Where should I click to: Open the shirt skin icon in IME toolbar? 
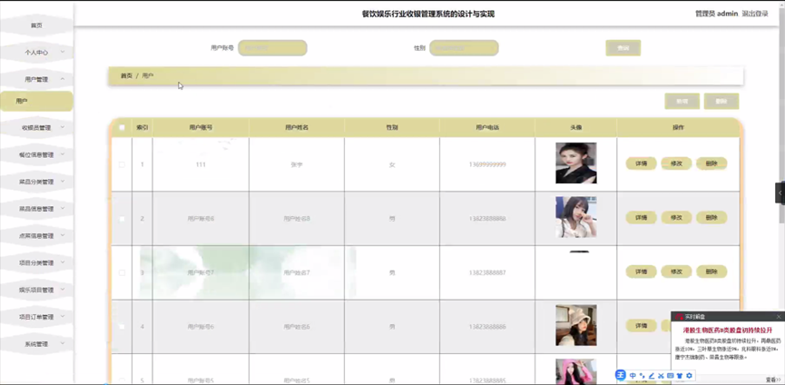[680, 376]
